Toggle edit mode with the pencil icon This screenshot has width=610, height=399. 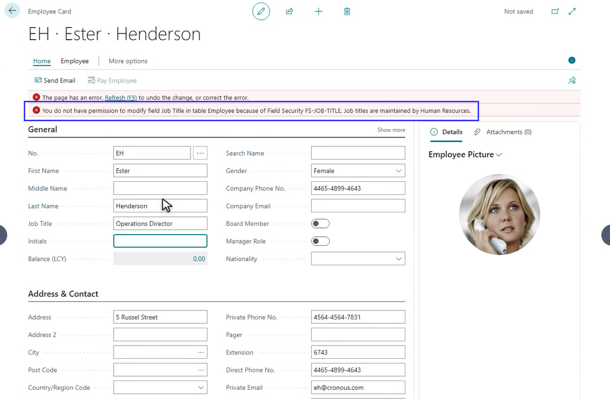pyautogui.click(x=261, y=11)
